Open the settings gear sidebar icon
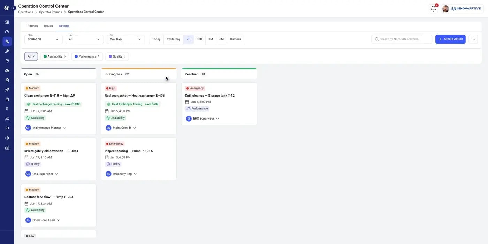 point(7,138)
